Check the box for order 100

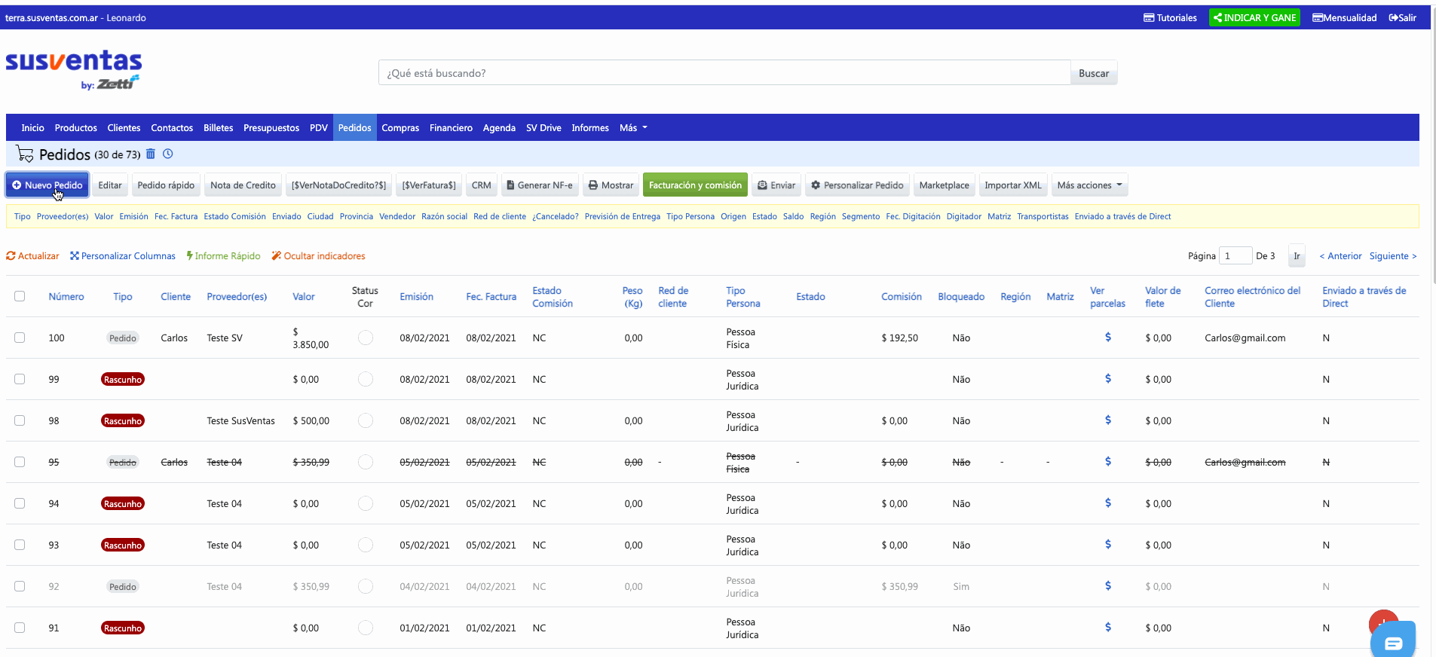20,338
